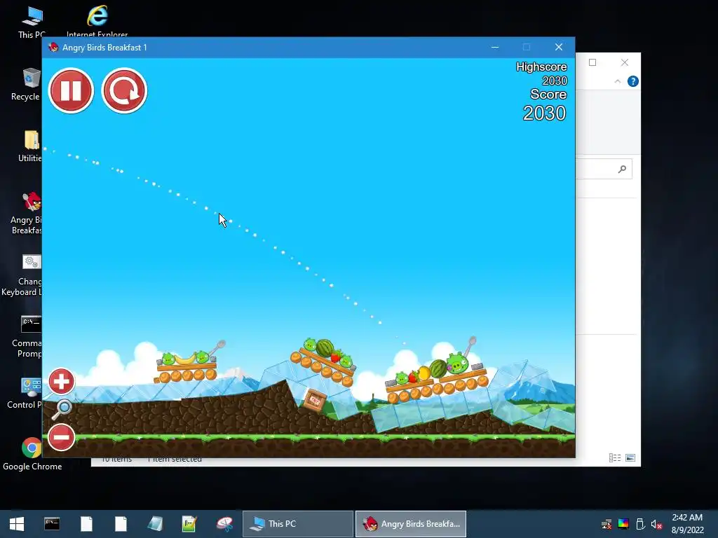
Task: Switch to This PC taskbar window
Action: pos(297,524)
